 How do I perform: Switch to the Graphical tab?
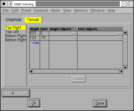click(13, 20)
